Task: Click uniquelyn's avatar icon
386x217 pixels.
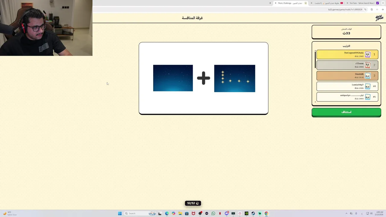Action: point(368,97)
